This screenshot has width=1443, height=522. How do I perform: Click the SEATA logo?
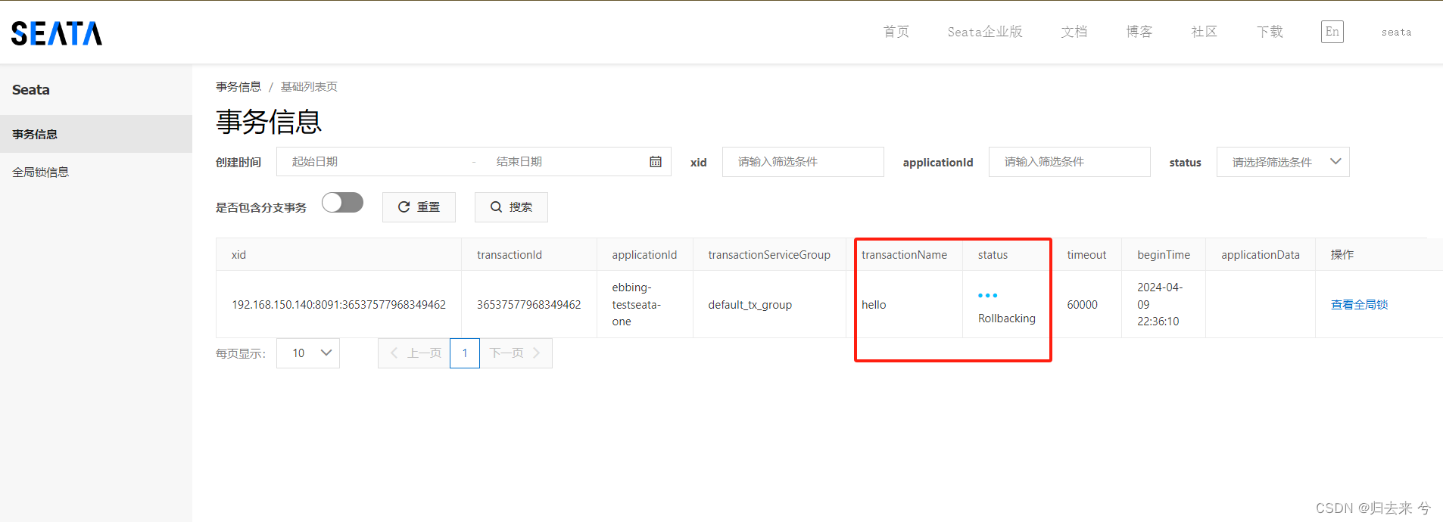[57, 33]
